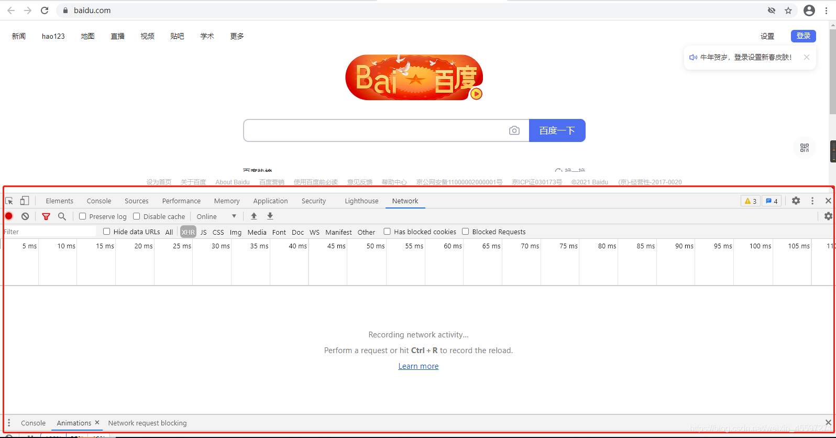836x438 pixels.
Task: Open the 更多 menu on Baidu
Action: (x=237, y=36)
